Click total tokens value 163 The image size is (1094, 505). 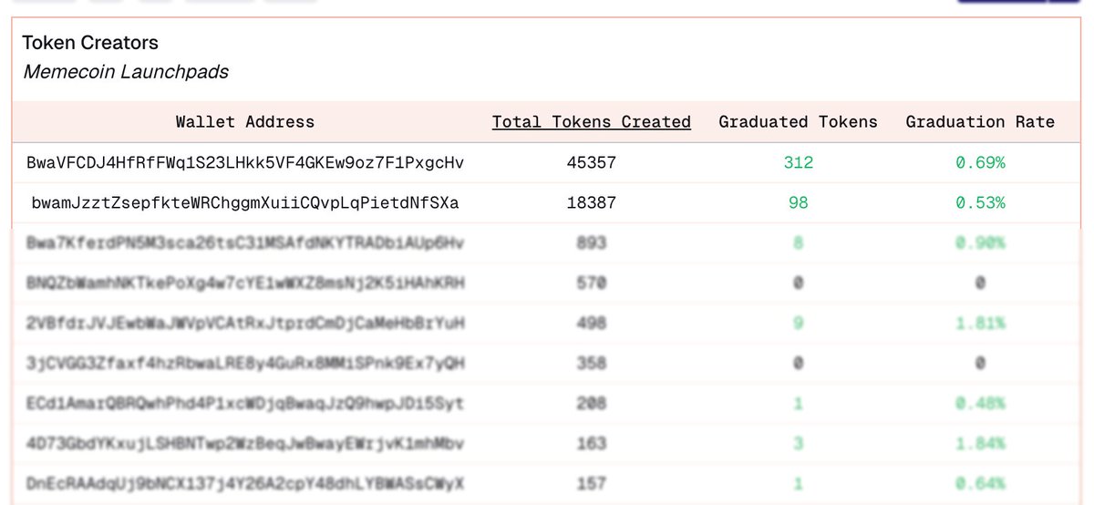coord(592,443)
